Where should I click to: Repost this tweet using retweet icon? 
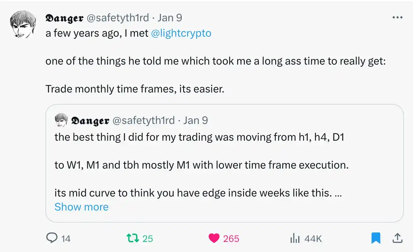(133, 238)
